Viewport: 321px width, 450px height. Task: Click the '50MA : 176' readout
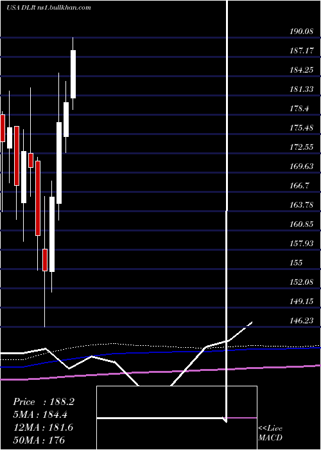pyautogui.click(x=39, y=440)
